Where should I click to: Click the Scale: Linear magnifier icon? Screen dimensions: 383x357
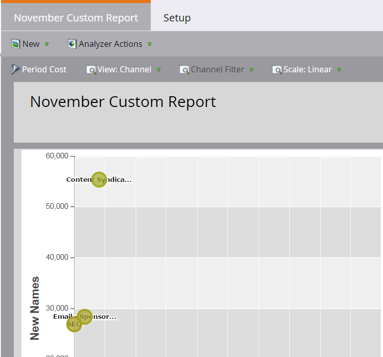(x=277, y=70)
